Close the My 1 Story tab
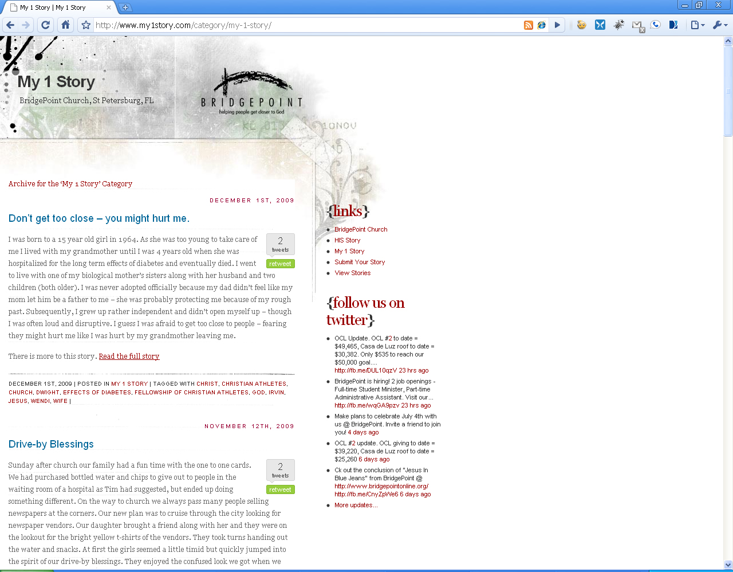 click(x=109, y=7)
